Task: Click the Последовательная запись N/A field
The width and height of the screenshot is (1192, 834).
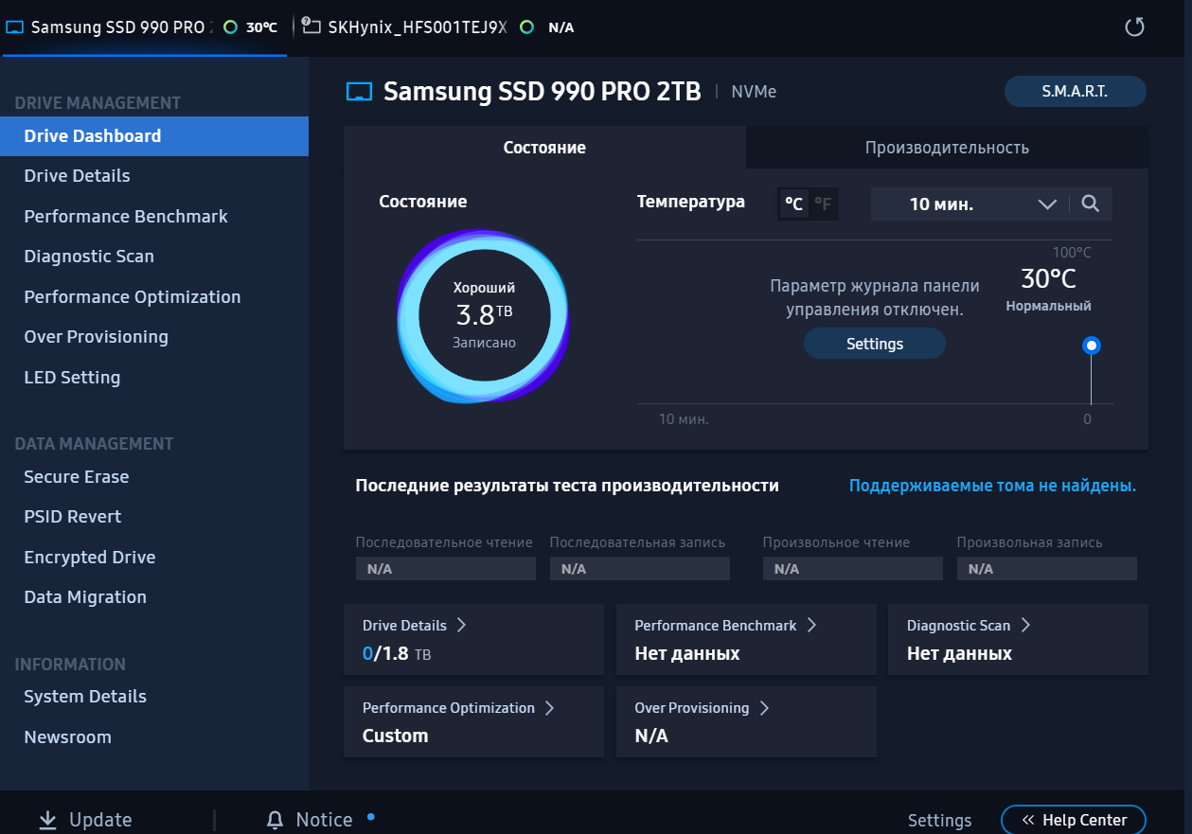Action: pos(640,569)
